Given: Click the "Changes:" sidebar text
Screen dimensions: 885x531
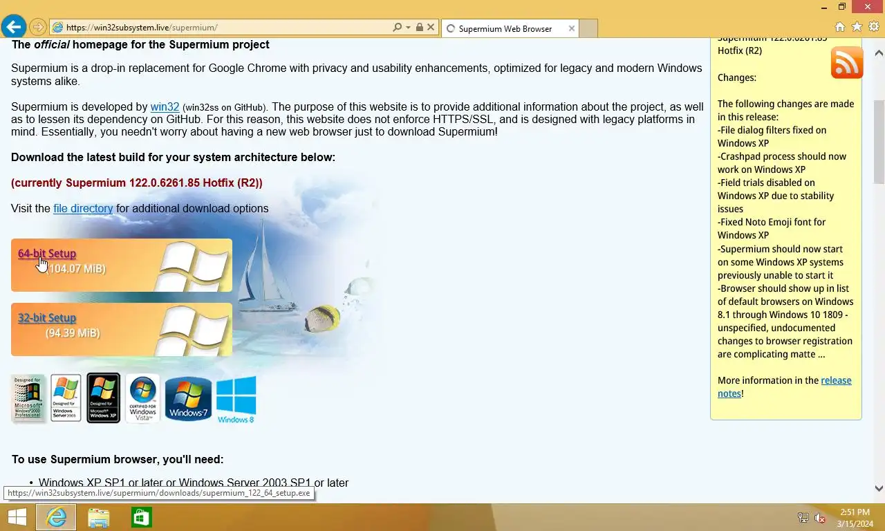Looking at the screenshot, I should pos(737,77).
